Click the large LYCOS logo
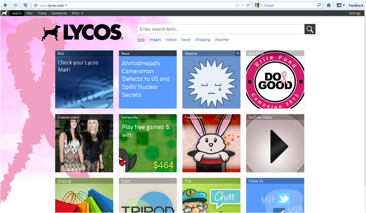The width and height of the screenshot is (366, 213). point(82,33)
